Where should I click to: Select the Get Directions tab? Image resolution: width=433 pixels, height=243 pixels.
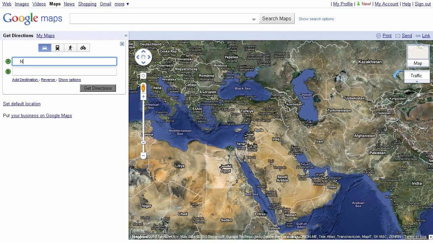pyautogui.click(x=18, y=35)
